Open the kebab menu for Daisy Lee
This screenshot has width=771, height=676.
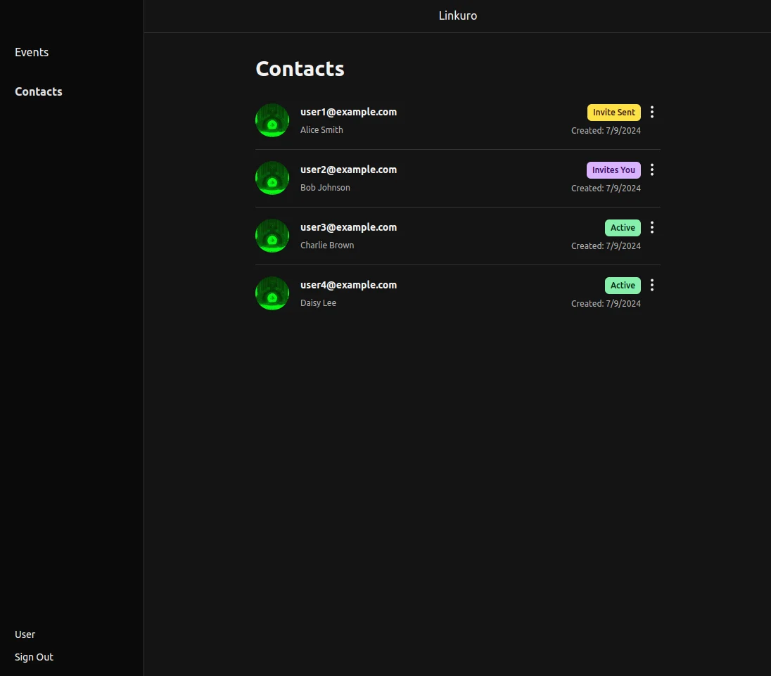click(x=652, y=285)
